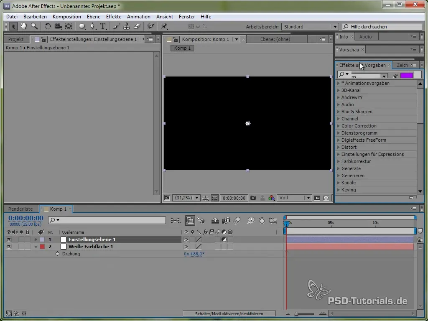Enable Motion Blur for the composition
The height and width of the screenshot is (321, 428).
click(237, 221)
